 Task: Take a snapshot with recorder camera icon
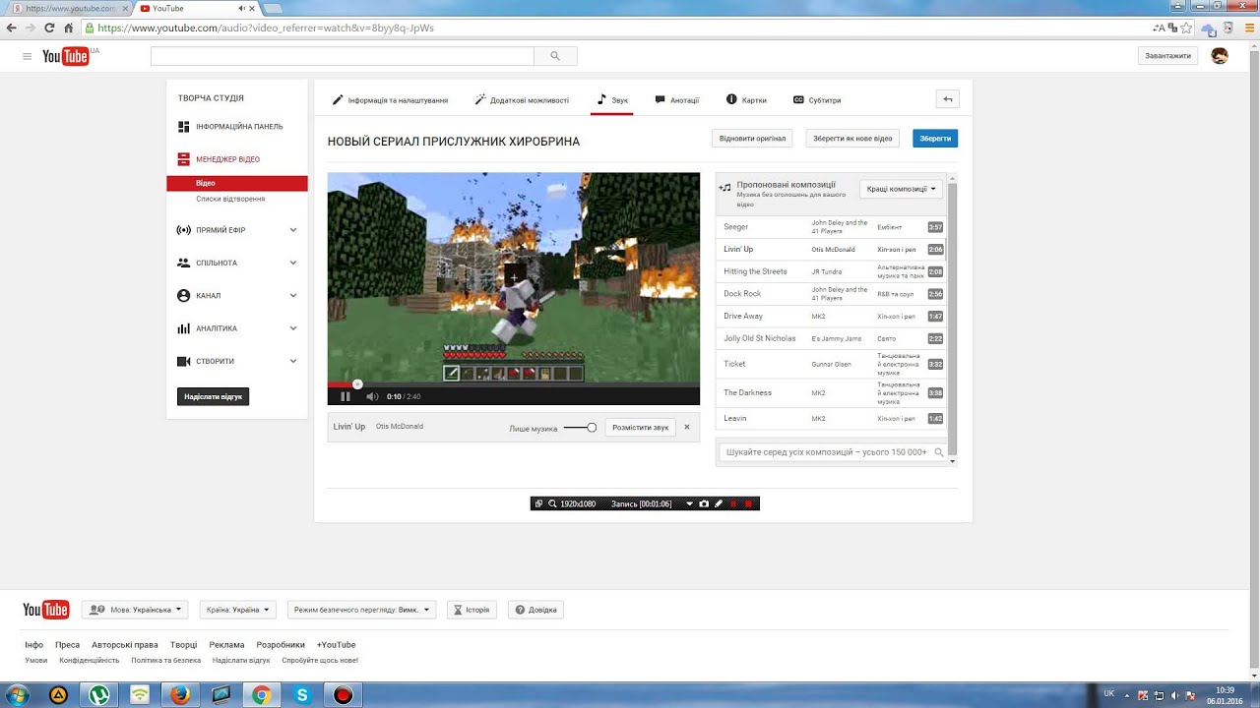(703, 503)
